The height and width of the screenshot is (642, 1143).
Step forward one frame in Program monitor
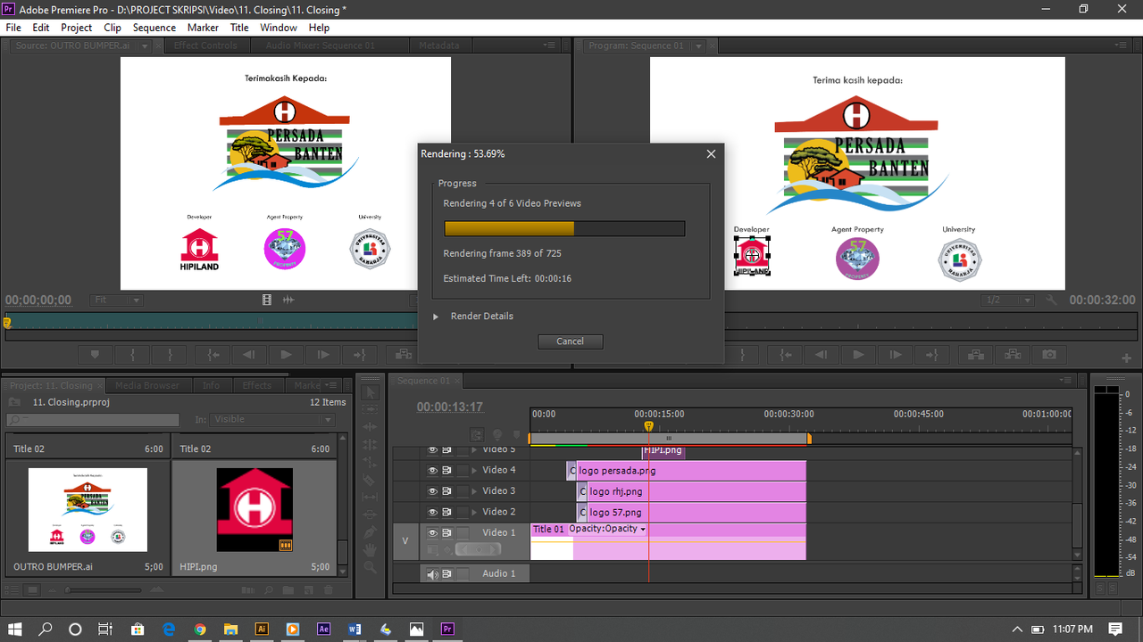pyautogui.click(x=895, y=355)
